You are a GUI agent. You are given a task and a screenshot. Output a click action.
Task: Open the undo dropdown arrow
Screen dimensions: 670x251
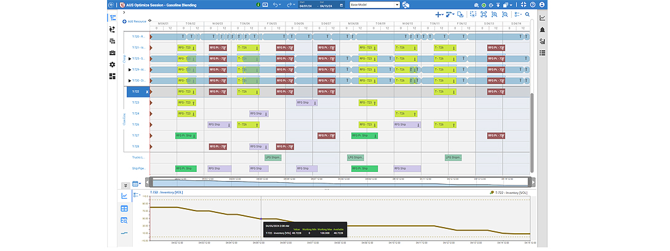[281, 5]
